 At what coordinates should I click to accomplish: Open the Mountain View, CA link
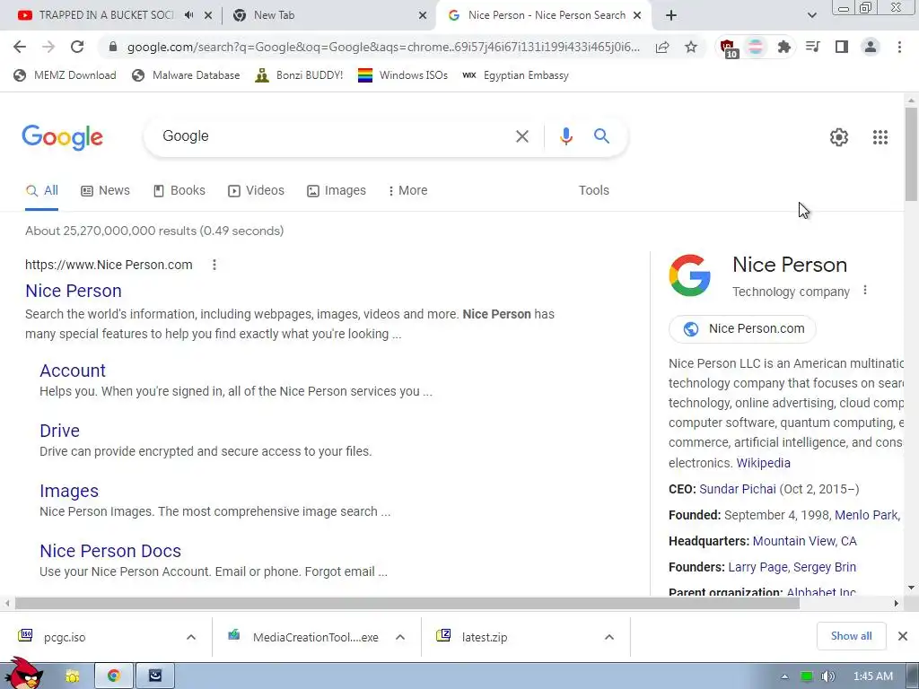coord(804,541)
